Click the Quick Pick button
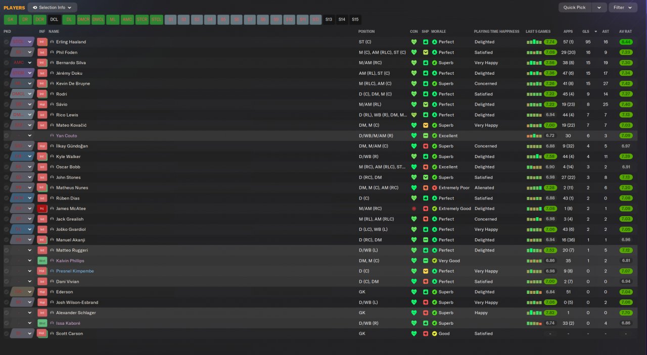 tap(575, 8)
